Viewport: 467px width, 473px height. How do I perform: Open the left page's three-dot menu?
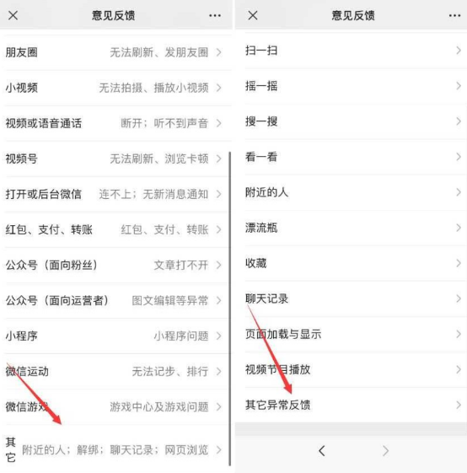tap(215, 15)
